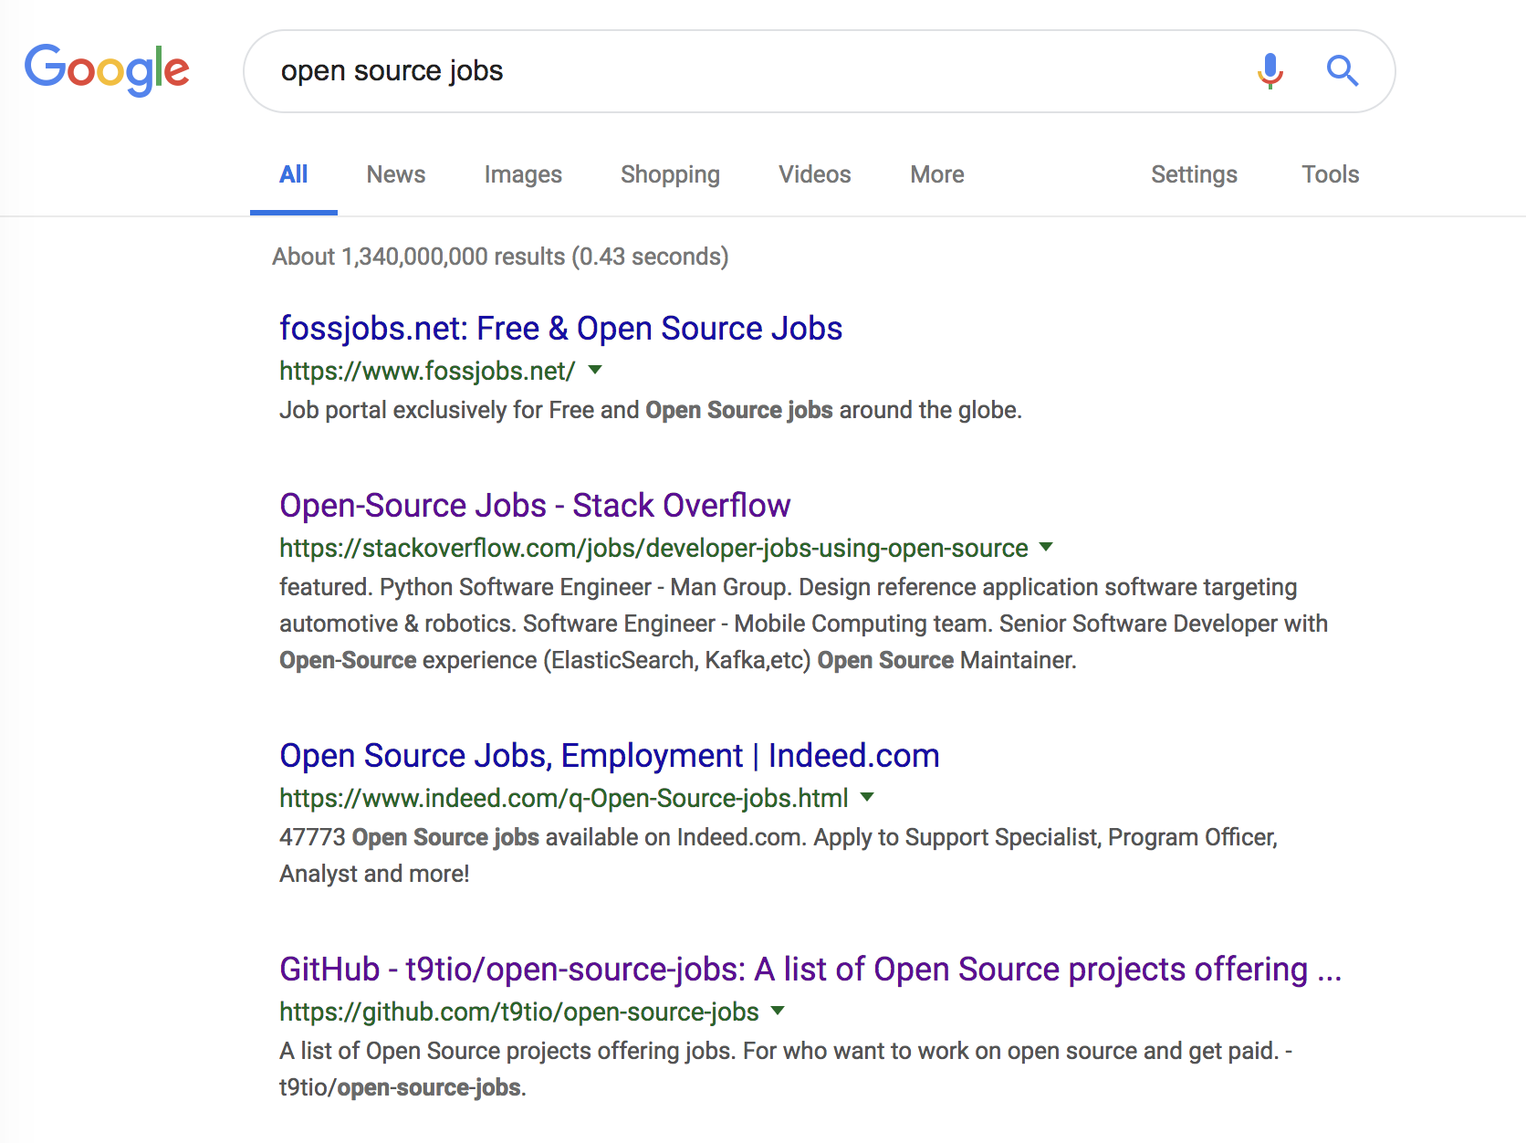Screen dimensions: 1526x1143
Task: Click snippet text 47773 Open Source jobs available
Action: [x=779, y=855]
